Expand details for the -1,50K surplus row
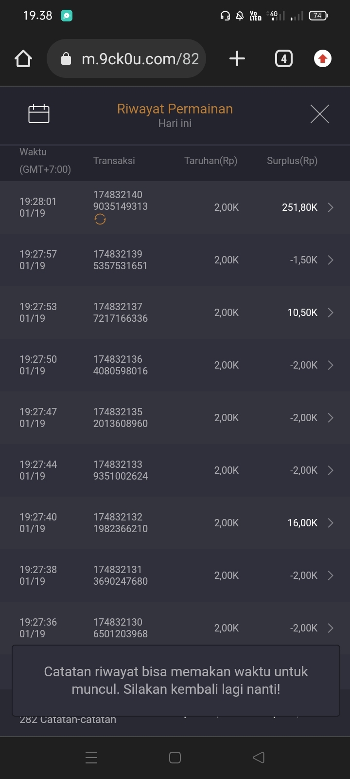350x779 pixels. coord(331,260)
